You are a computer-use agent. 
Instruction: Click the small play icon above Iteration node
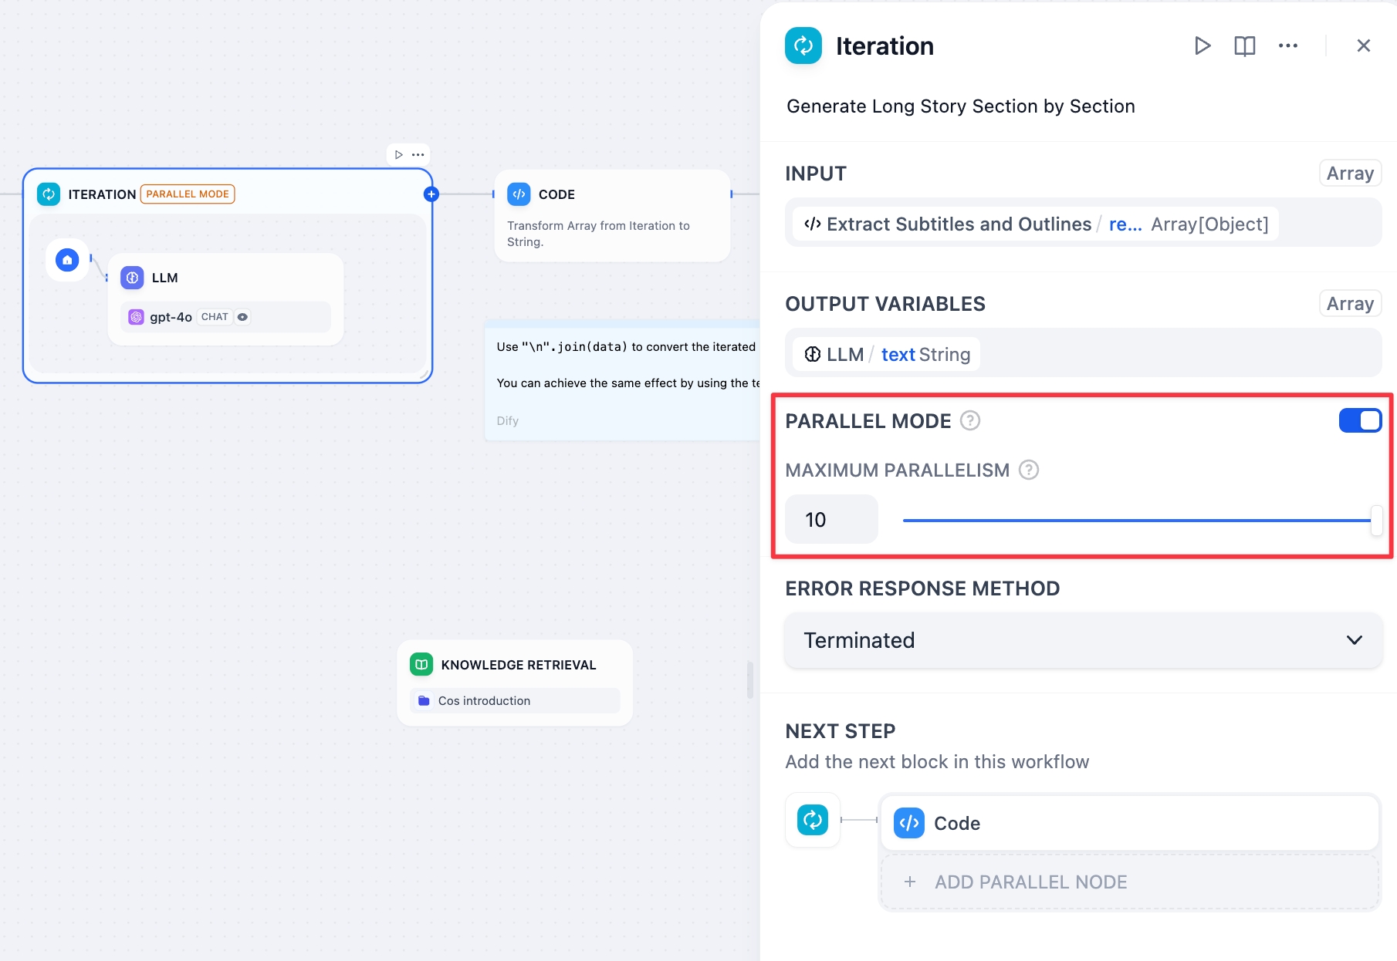point(398,155)
